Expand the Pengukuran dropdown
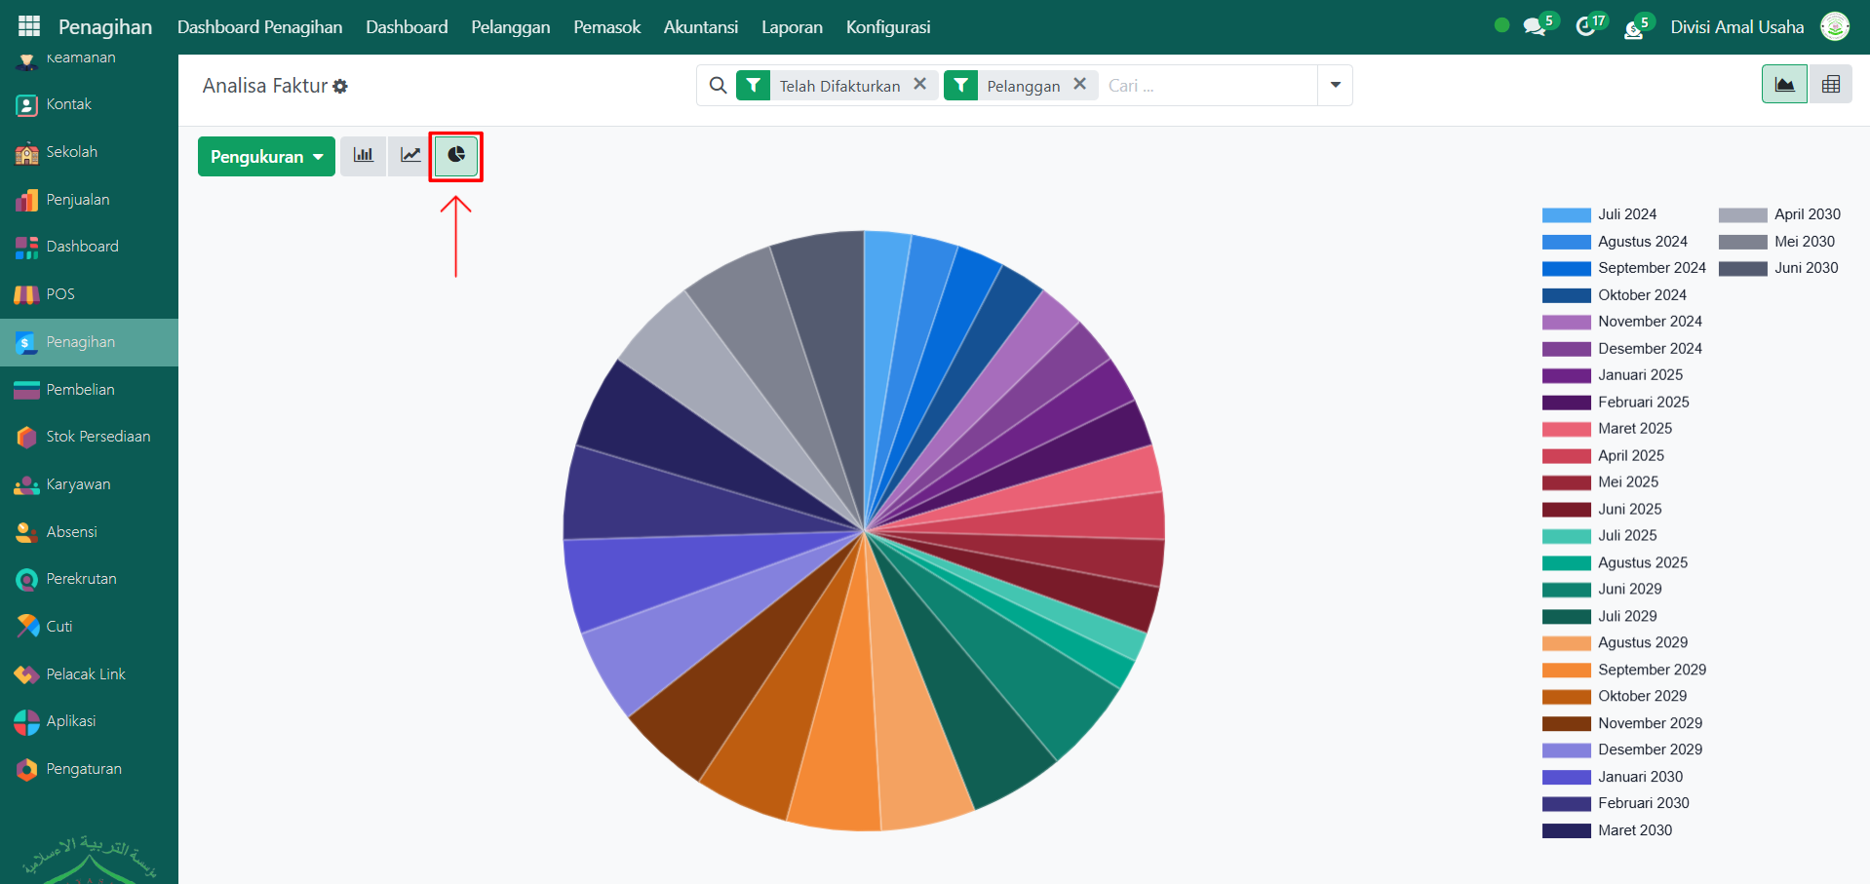Screen dimensions: 1870x884 pyautogui.click(x=266, y=157)
